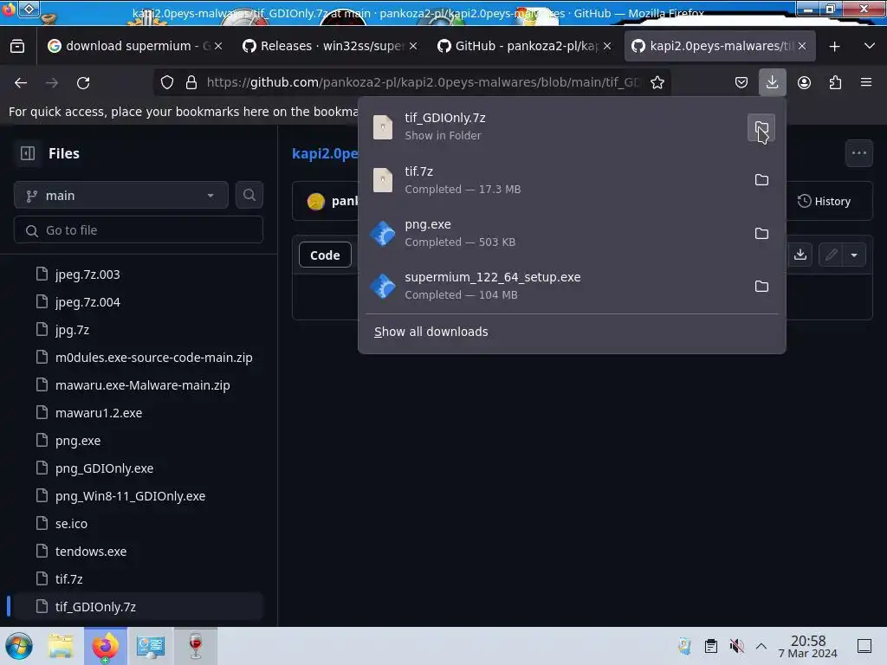Open the tif.7z download entry
This screenshot has width=887, height=665.
coord(554,180)
